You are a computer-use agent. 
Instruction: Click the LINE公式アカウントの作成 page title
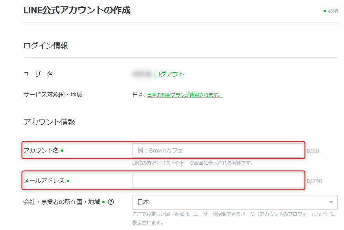click(x=77, y=10)
